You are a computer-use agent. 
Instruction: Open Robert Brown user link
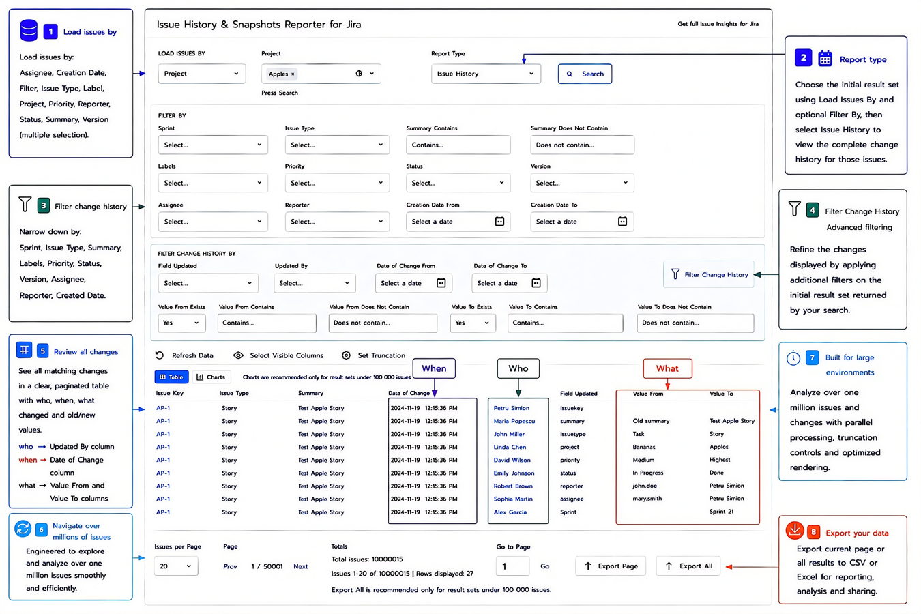(513, 486)
